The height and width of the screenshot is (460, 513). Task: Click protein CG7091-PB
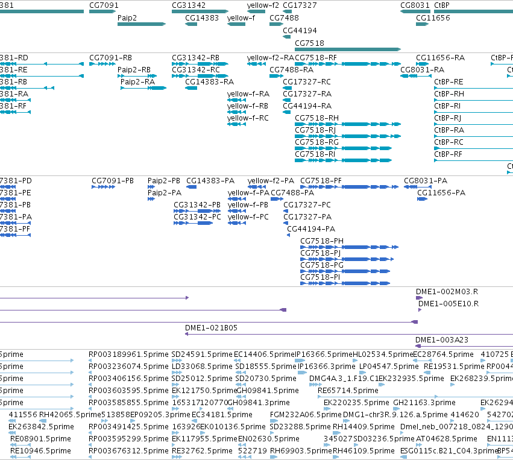pos(104,187)
